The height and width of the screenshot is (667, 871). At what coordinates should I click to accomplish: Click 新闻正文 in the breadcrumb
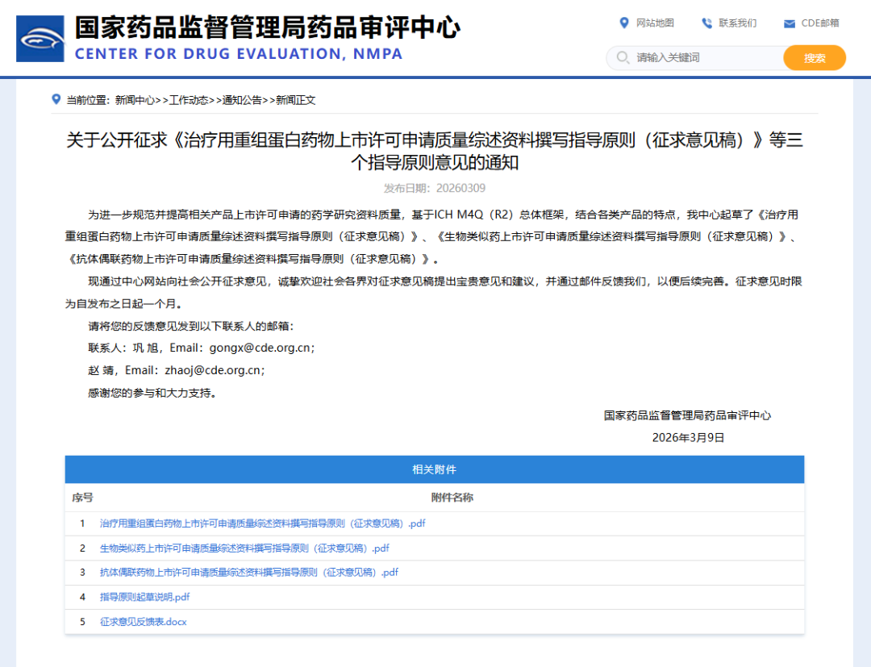tap(295, 100)
